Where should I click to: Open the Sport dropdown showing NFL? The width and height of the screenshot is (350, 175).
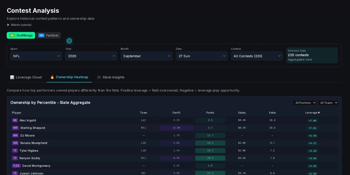click(x=36, y=56)
